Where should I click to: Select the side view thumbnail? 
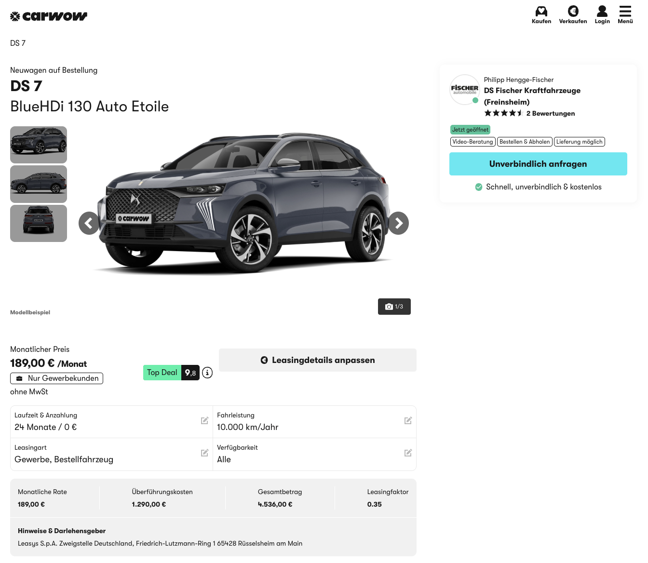[x=39, y=184]
